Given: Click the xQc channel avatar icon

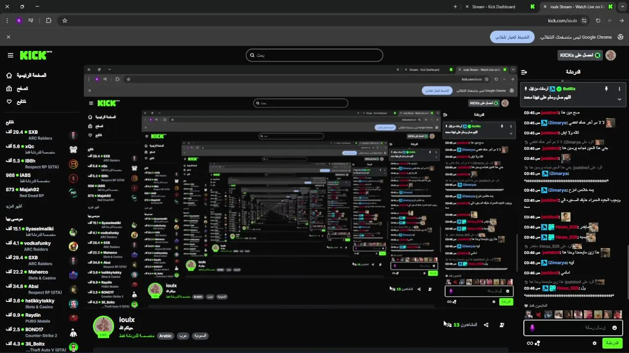Looking at the screenshot, I should point(73,150).
